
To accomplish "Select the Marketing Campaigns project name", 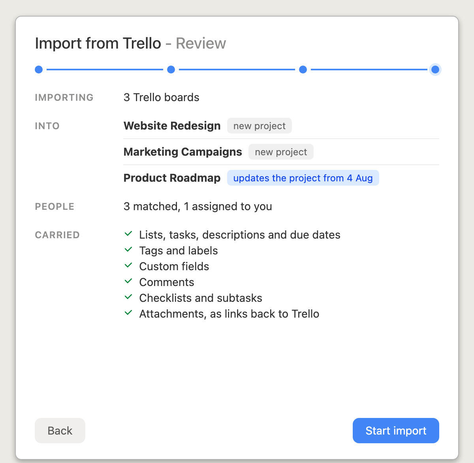I will 183,152.
